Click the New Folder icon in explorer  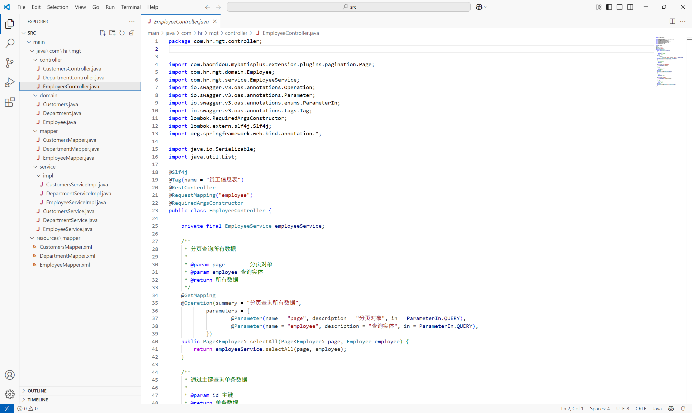tap(112, 33)
